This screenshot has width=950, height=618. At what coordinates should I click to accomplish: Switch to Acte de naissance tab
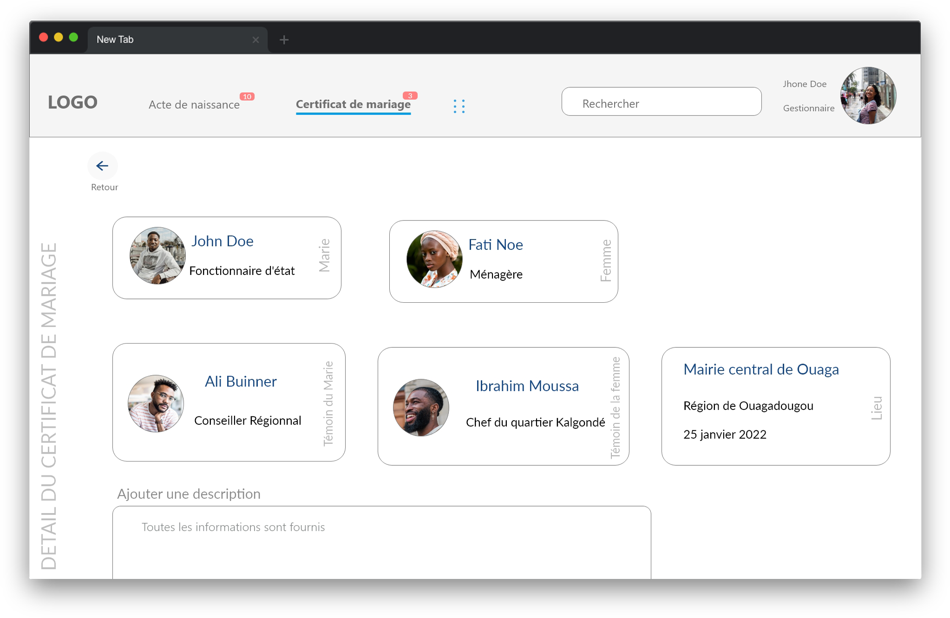pos(194,104)
